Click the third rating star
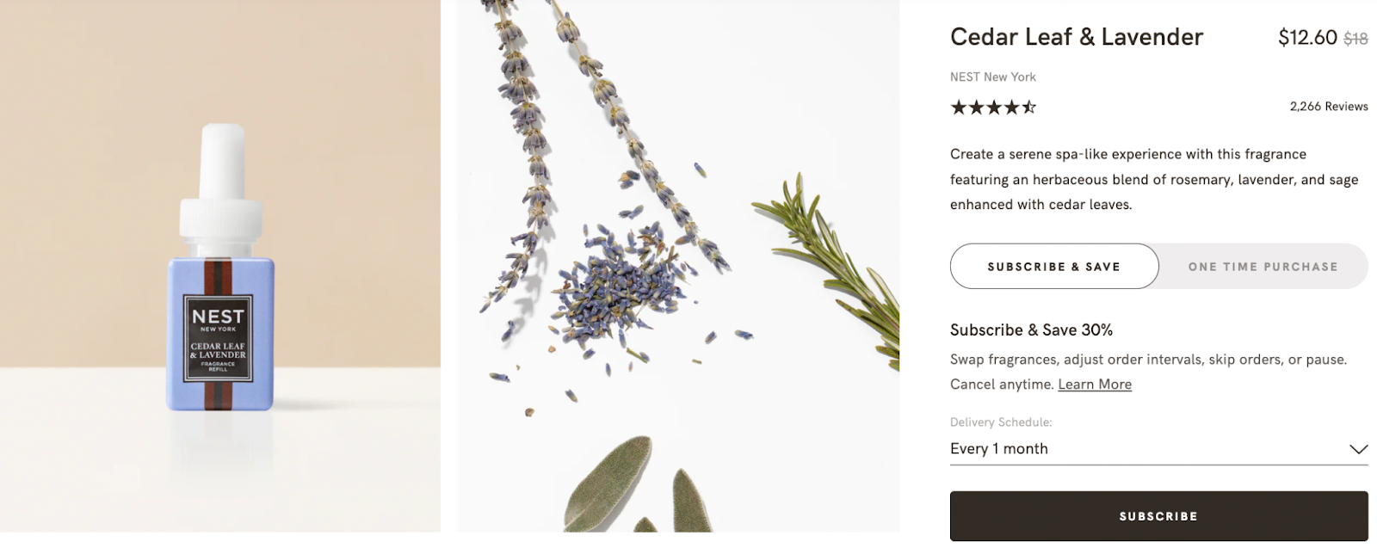This screenshot has width=1377, height=548. [994, 107]
